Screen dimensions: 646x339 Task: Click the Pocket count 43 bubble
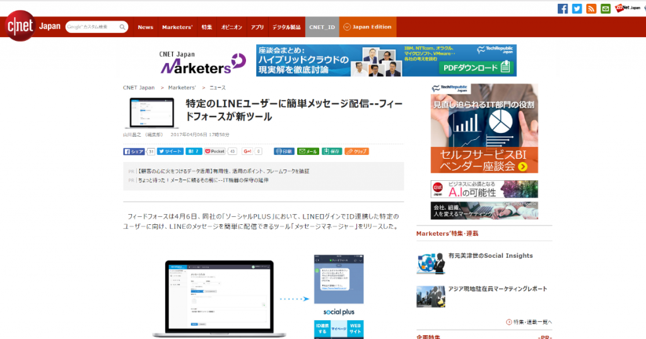[232, 151]
